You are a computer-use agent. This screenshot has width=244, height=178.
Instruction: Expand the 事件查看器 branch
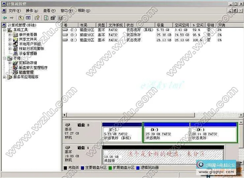10,35
